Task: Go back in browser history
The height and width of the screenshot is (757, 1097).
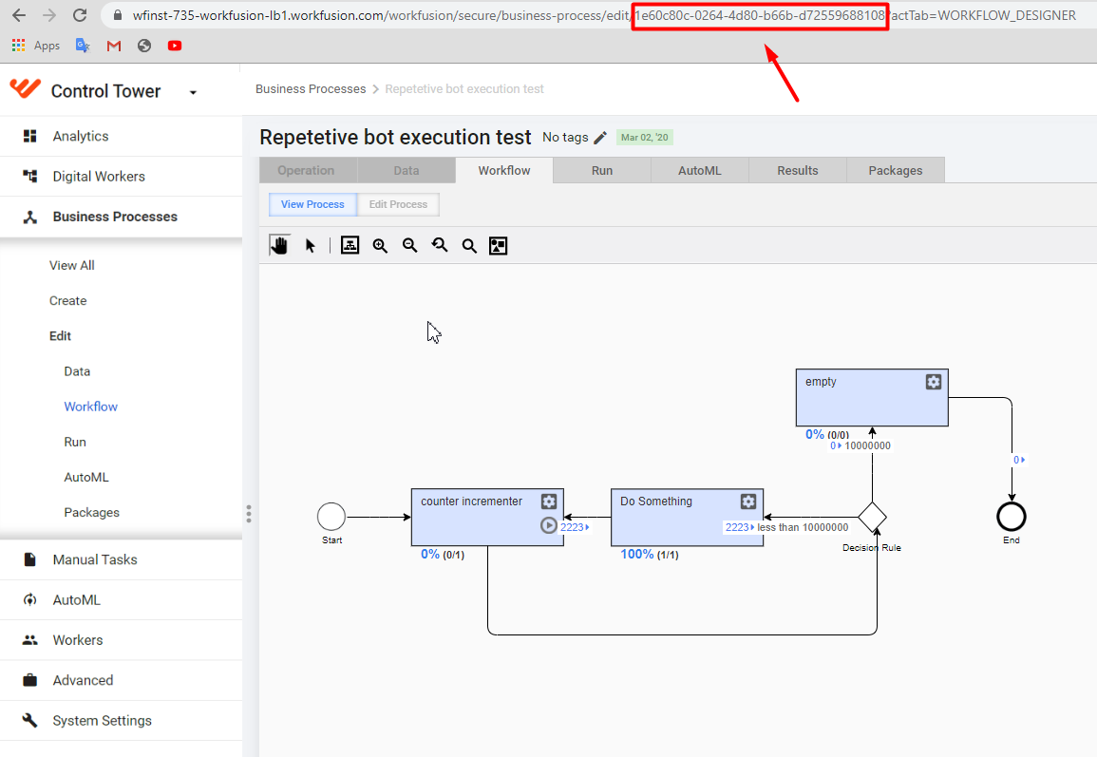Action: click(x=19, y=14)
